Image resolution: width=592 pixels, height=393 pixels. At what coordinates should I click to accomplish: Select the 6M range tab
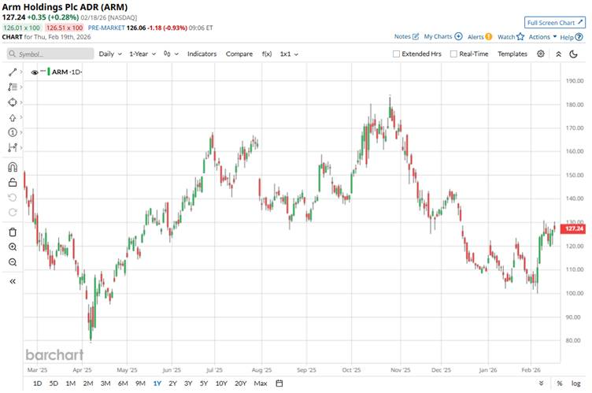click(123, 384)
